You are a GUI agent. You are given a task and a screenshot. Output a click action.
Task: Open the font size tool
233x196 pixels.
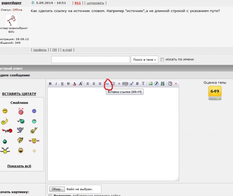coord(81,84)
